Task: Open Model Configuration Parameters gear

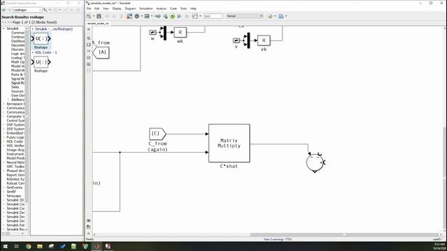Action: click(137, 16)
